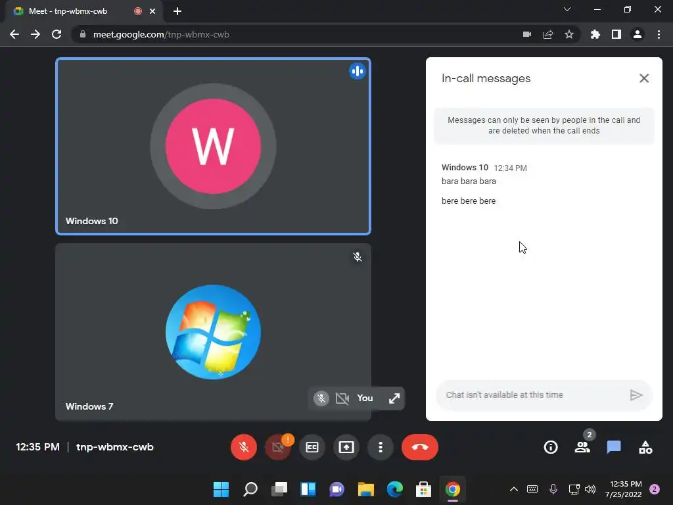Open taskbar Search
673x505 pixels.
pyautogui.click(x=250, y=489)
